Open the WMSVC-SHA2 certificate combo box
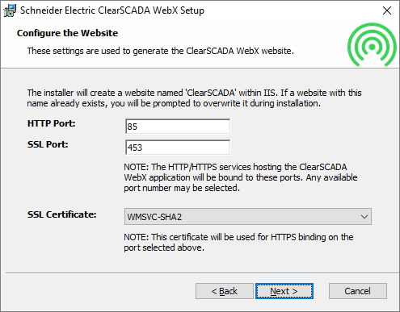The height and width of the screenshot is (312, 400). [248, 216]
